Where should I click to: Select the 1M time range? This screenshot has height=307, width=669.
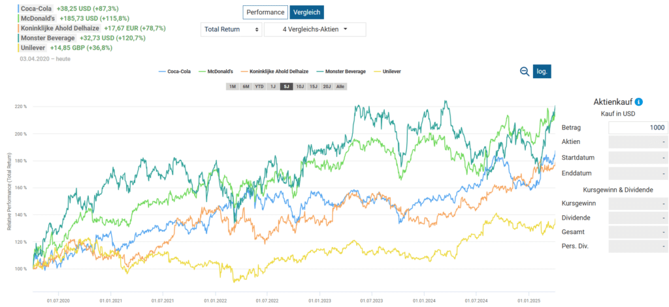(233, 87)
